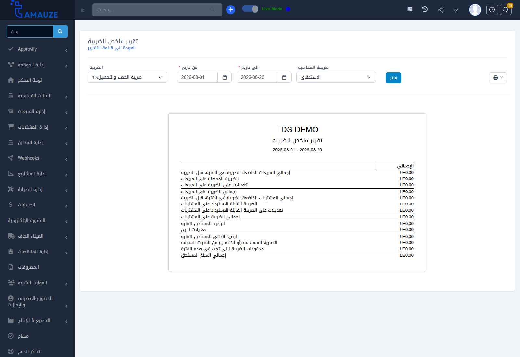This screenshot has height=357, width=520.
Task: Open calendar picker for الى تاريخ
Action: (284, 77)
